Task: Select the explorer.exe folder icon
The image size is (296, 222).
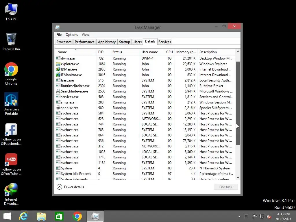Action: click(x=58, y=64)
